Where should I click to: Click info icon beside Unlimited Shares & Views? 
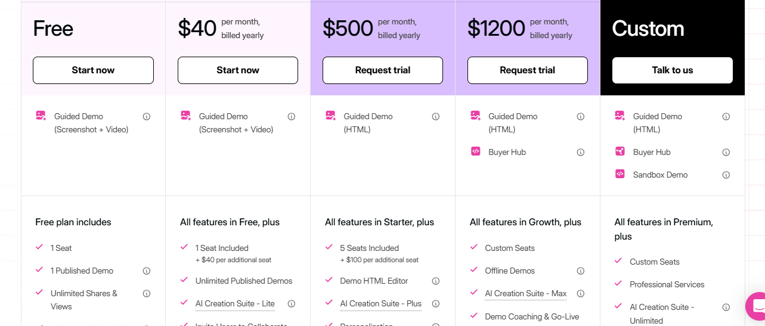(147, 294)
